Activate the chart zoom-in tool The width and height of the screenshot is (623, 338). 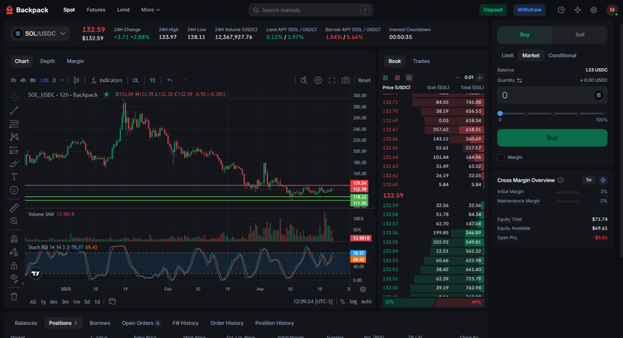[x=14, y=220]
